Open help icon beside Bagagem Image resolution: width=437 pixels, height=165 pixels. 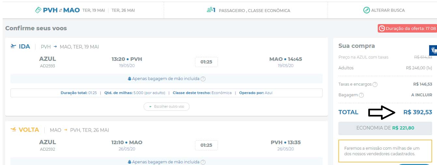tap(361, 95)
